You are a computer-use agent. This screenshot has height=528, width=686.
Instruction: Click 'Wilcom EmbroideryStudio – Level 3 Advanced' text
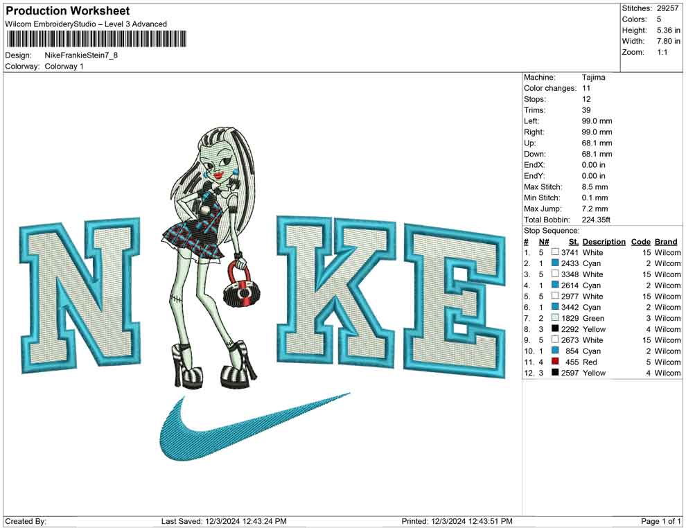point(86,24)
